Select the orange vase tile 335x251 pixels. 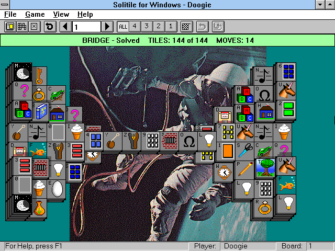39,208
